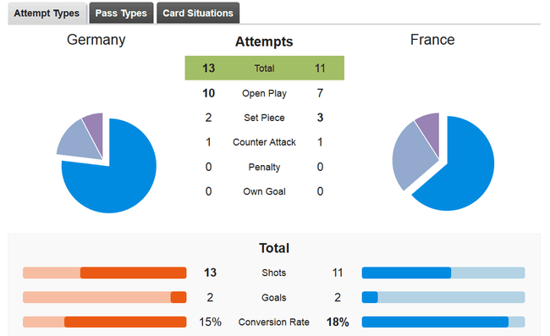Click the Own Goal row label
This screenshot has width=550, height=336.
[x=265, y=191]
